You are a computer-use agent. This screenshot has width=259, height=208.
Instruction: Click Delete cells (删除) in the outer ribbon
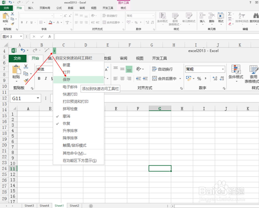[x=212, y=19]
